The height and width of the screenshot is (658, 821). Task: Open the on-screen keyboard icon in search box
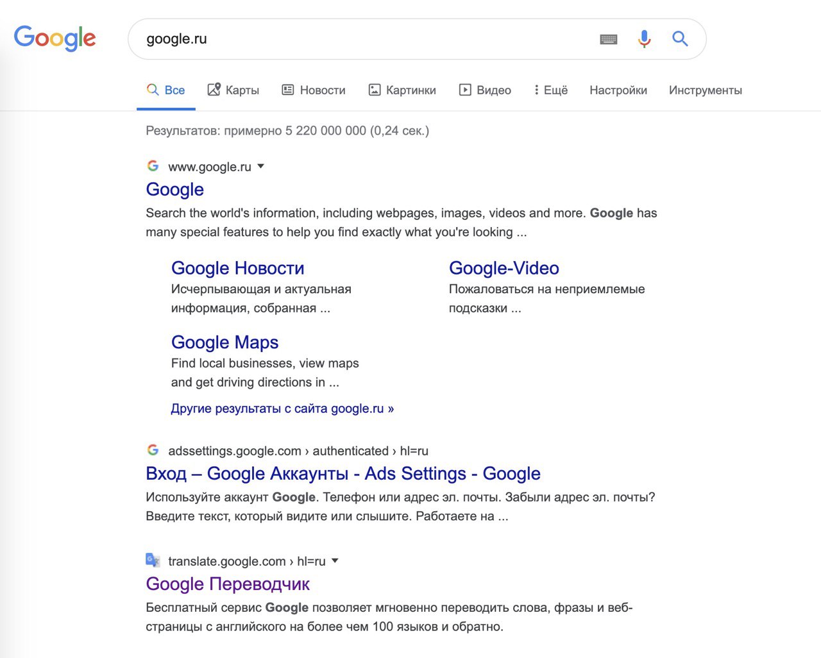click(x=609, y=40)
